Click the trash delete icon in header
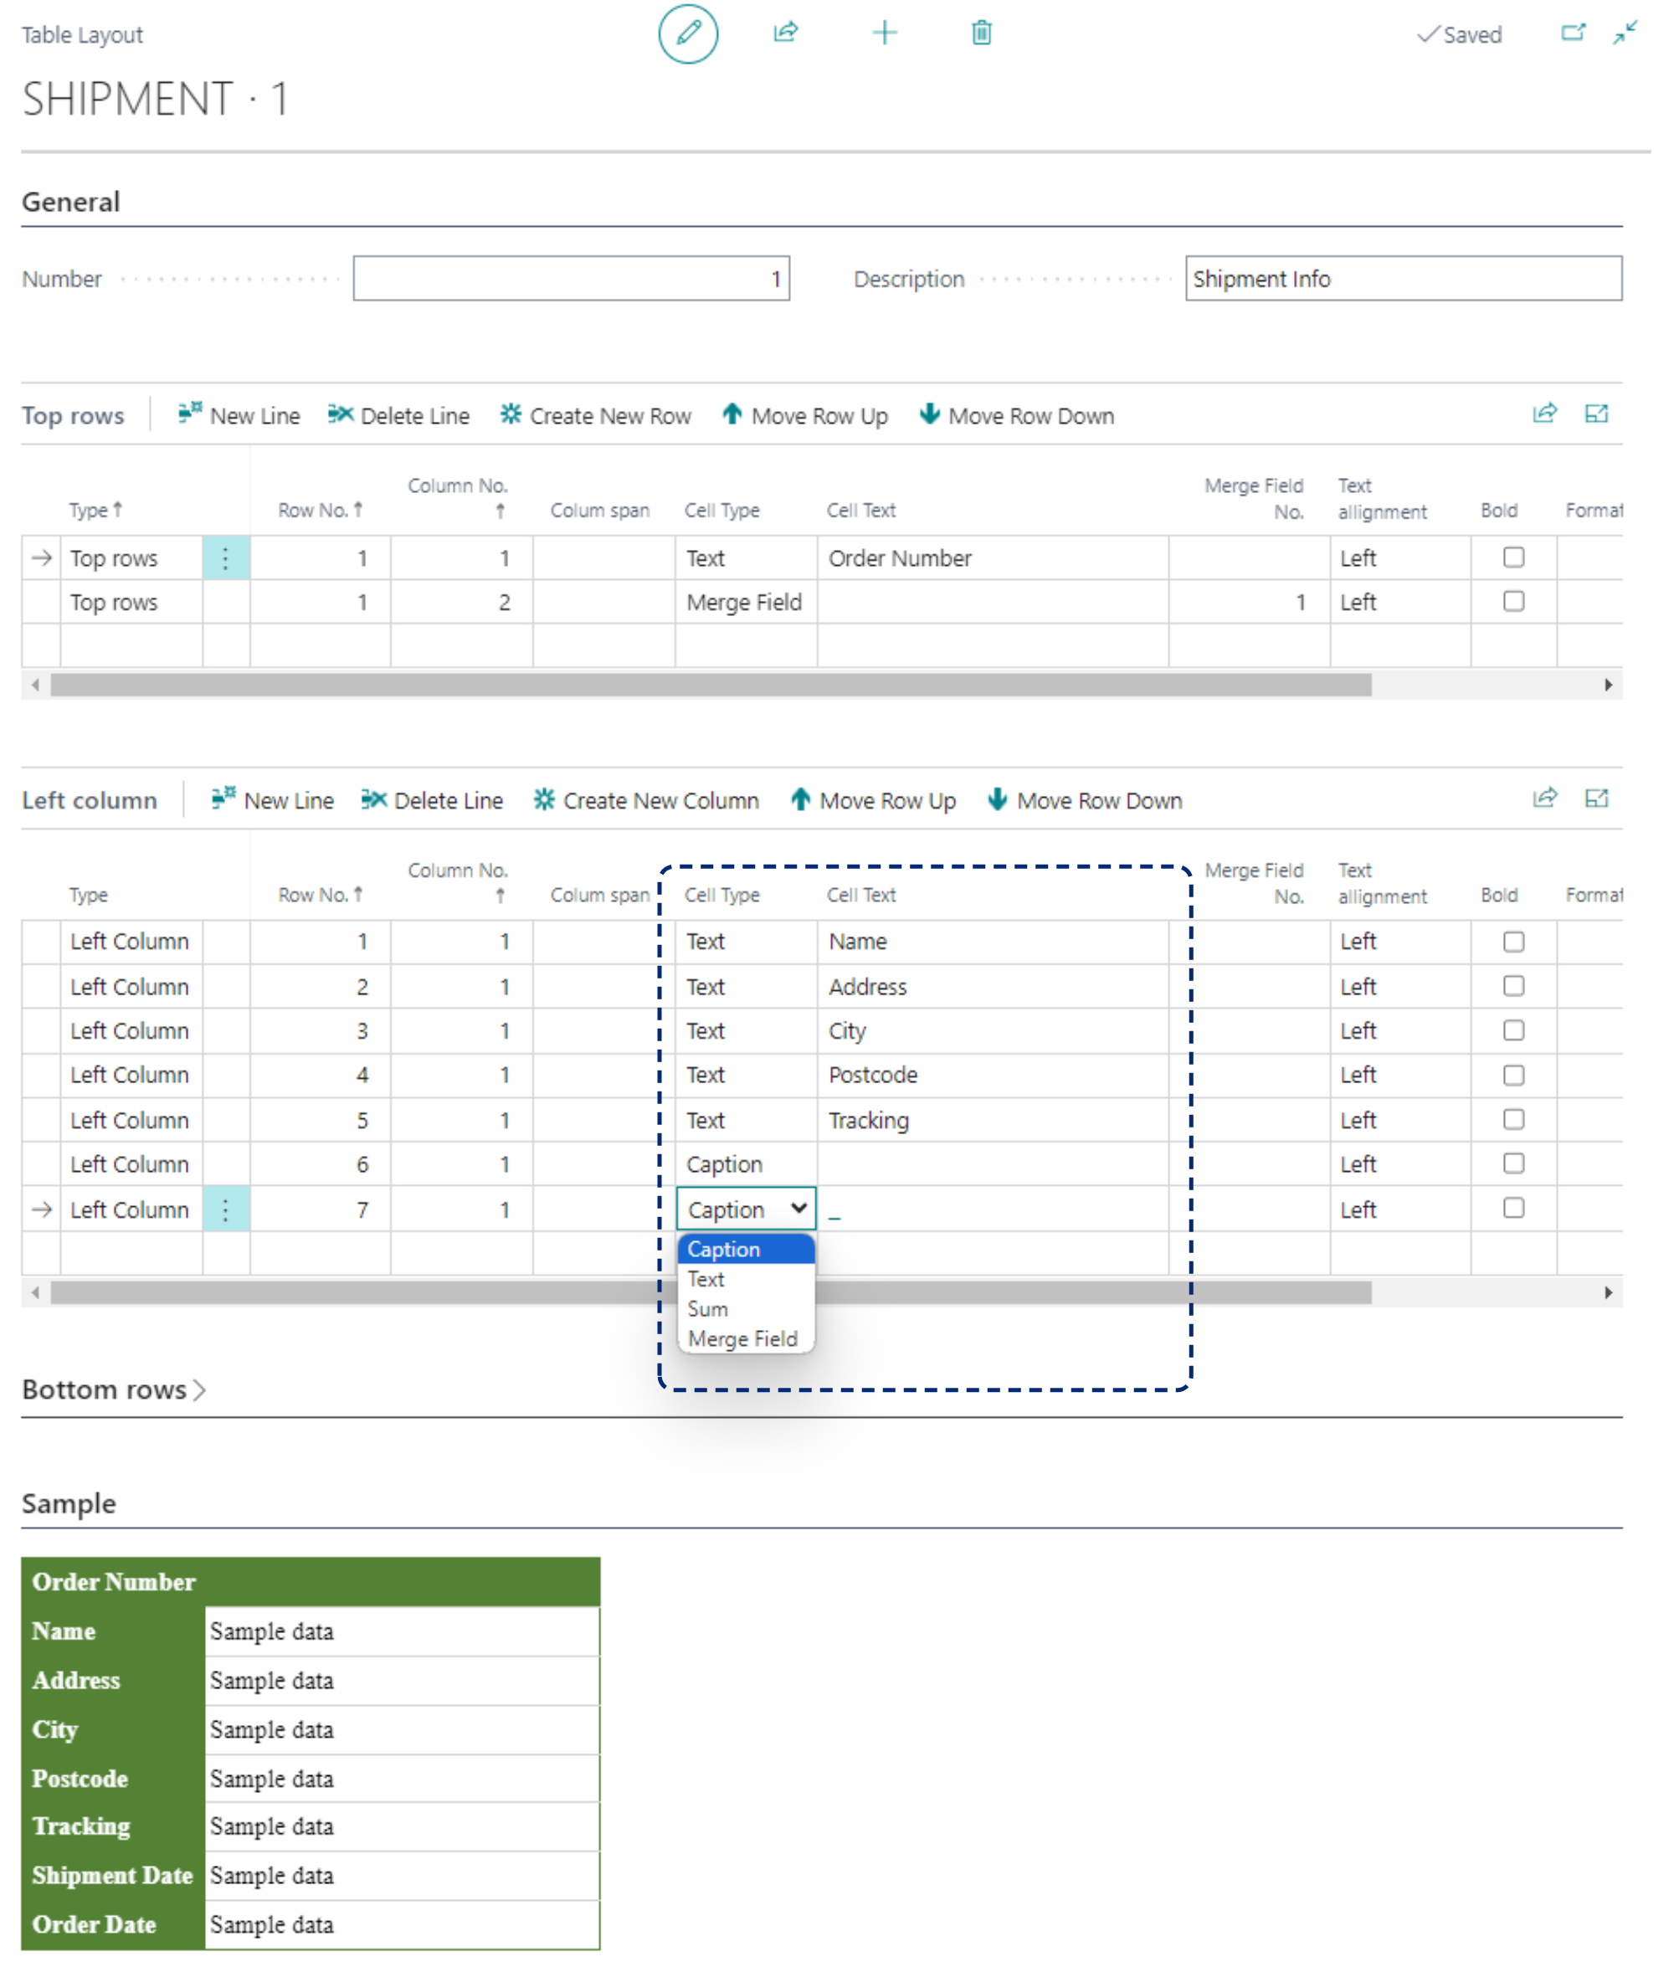 coord(981,33)
